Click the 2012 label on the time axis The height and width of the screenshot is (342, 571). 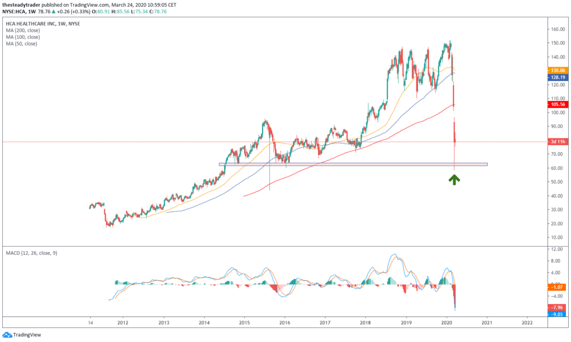123,322
